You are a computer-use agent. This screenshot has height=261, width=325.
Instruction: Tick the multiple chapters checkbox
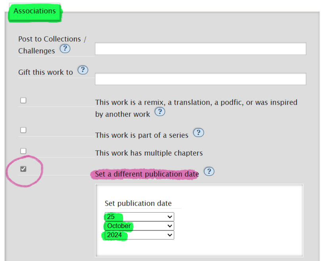23,151
